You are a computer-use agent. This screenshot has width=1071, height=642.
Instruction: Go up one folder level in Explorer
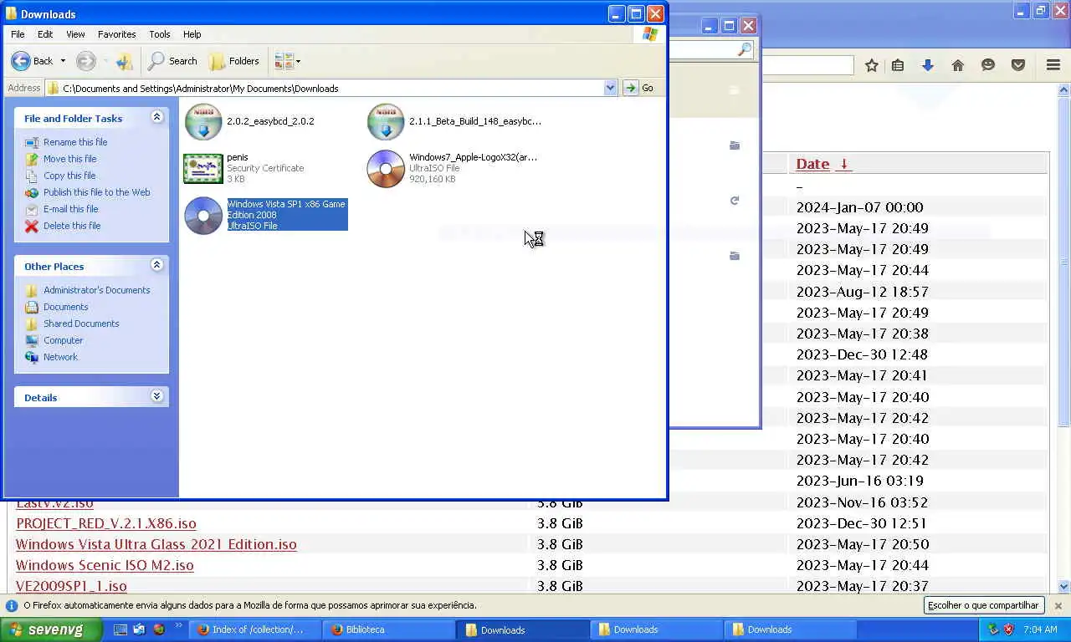tap(125, 61)
